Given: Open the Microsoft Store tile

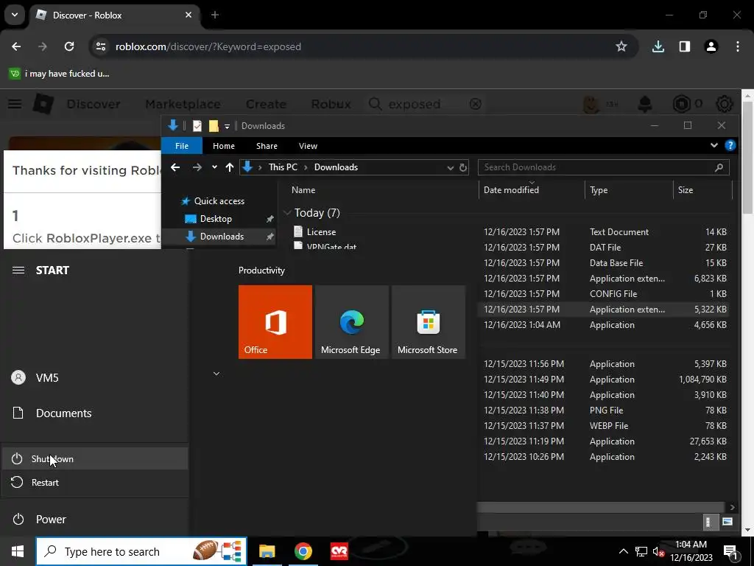Looking at the screenshot, I should [428, 322].
